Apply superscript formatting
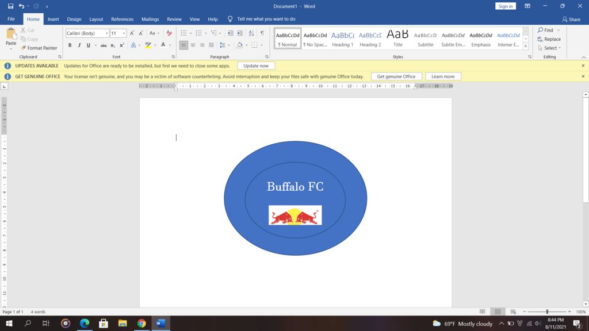The width and height of the screenshot is (589, 331). click(122, 45)
